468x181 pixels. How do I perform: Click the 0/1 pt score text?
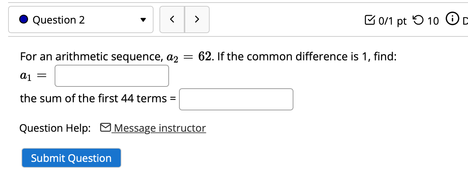392,21
